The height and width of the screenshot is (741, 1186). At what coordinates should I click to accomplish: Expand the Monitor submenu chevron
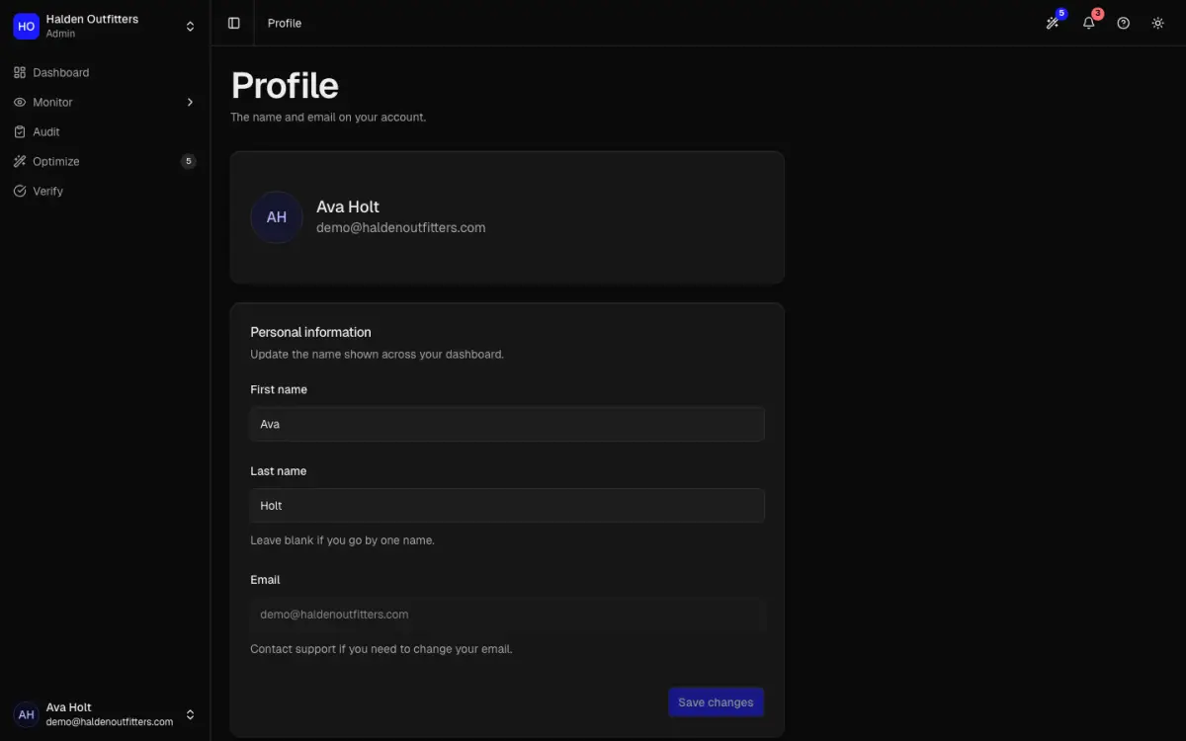coord(190,102)
